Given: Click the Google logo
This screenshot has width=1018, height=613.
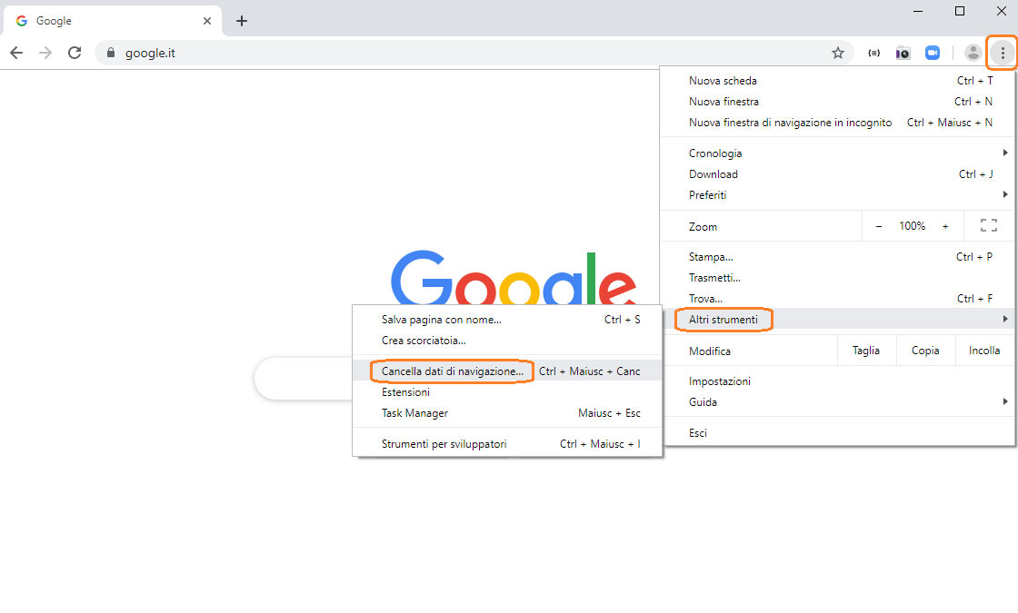Looking at the screenshot, I should [x=513, y=278].
